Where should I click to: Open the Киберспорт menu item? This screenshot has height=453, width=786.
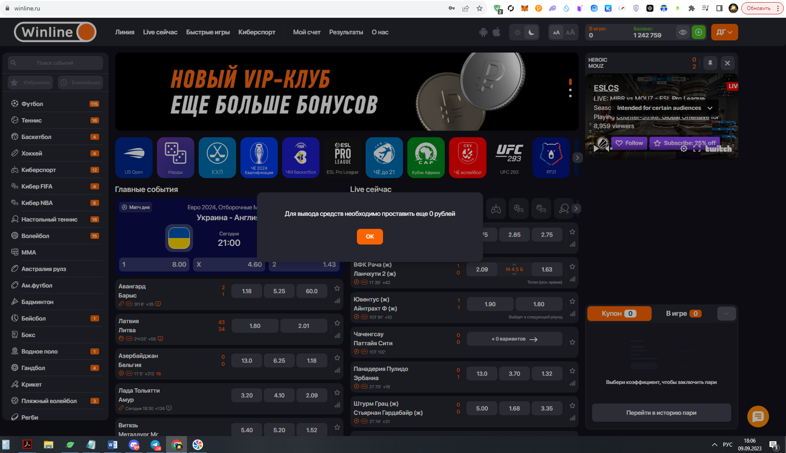click(256, 32)
